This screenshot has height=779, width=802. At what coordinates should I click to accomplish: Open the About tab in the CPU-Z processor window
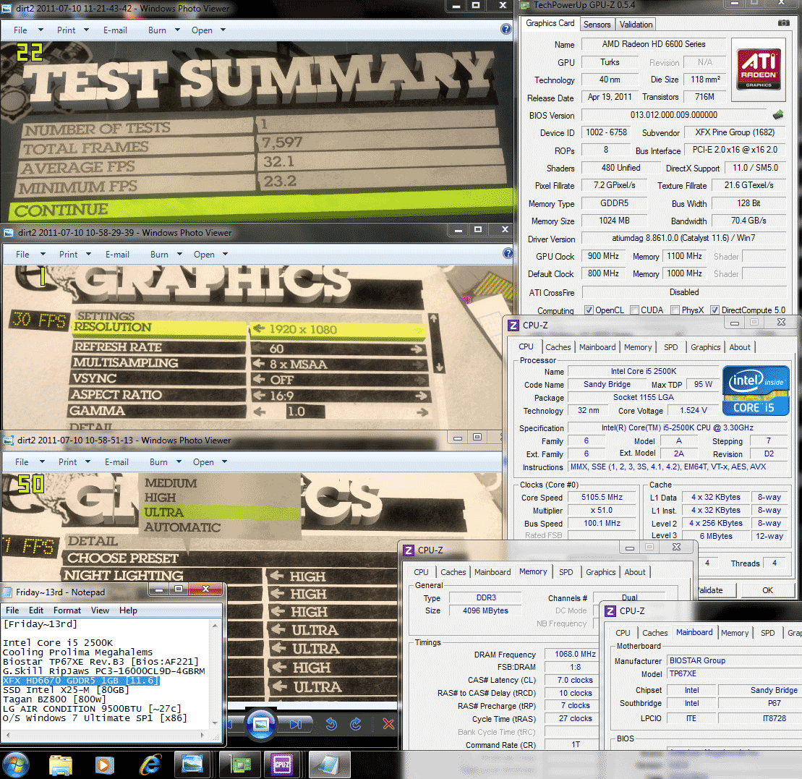click(x=740, y=346)
